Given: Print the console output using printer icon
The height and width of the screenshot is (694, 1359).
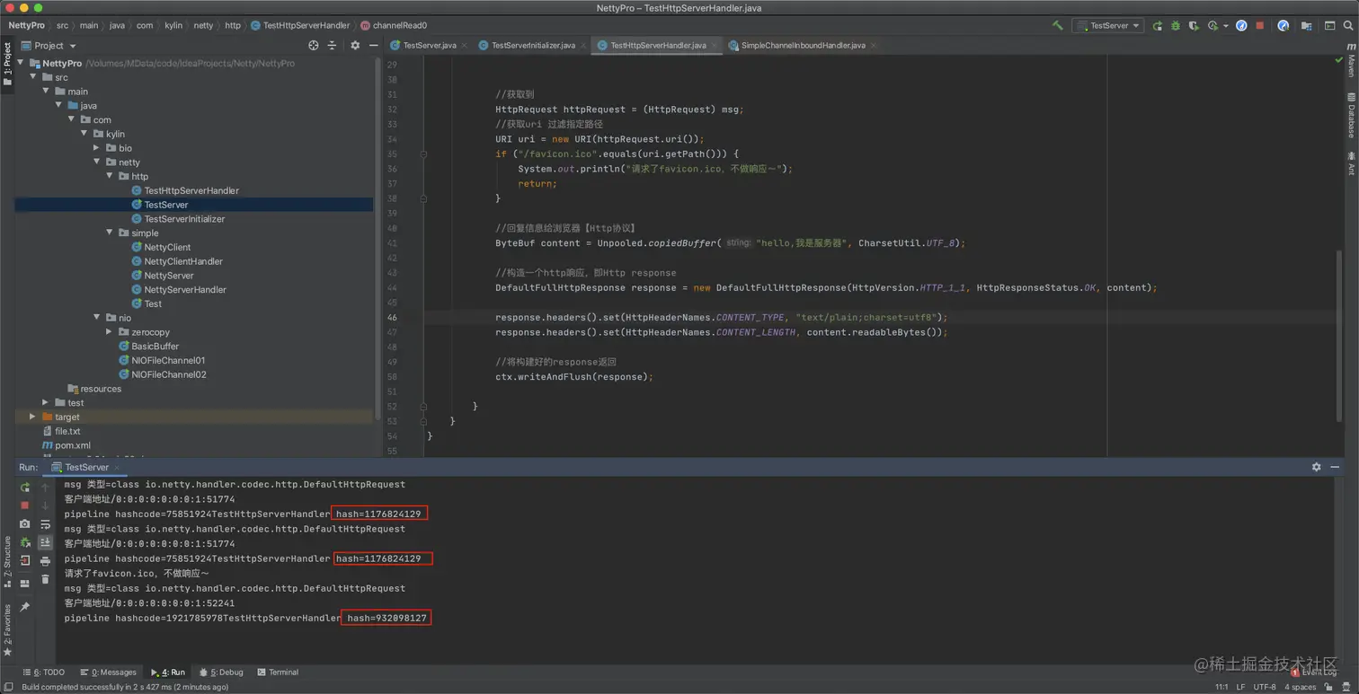Looking at the screenshot, I should tap(45, 561).
